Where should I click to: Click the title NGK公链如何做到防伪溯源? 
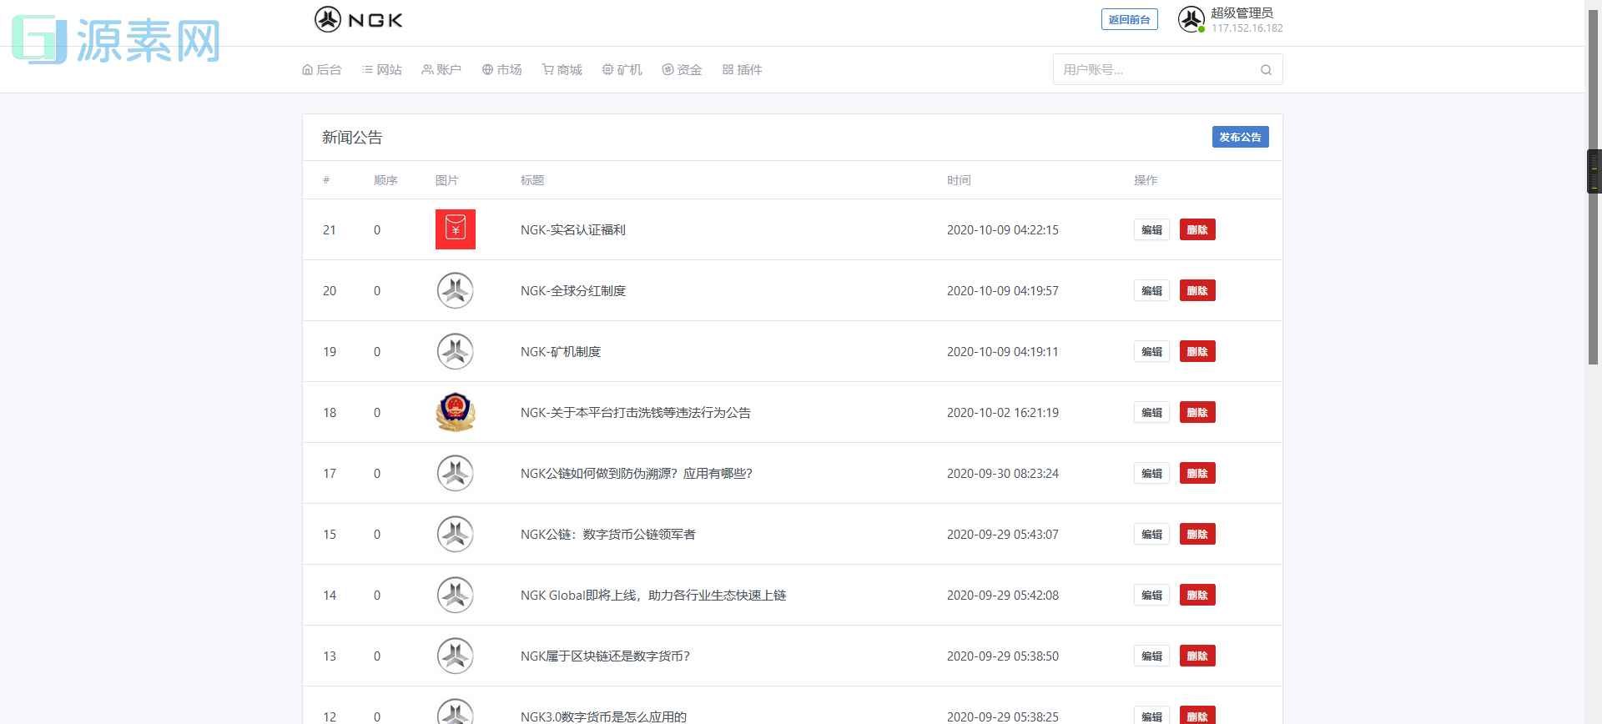pos(637,474)
